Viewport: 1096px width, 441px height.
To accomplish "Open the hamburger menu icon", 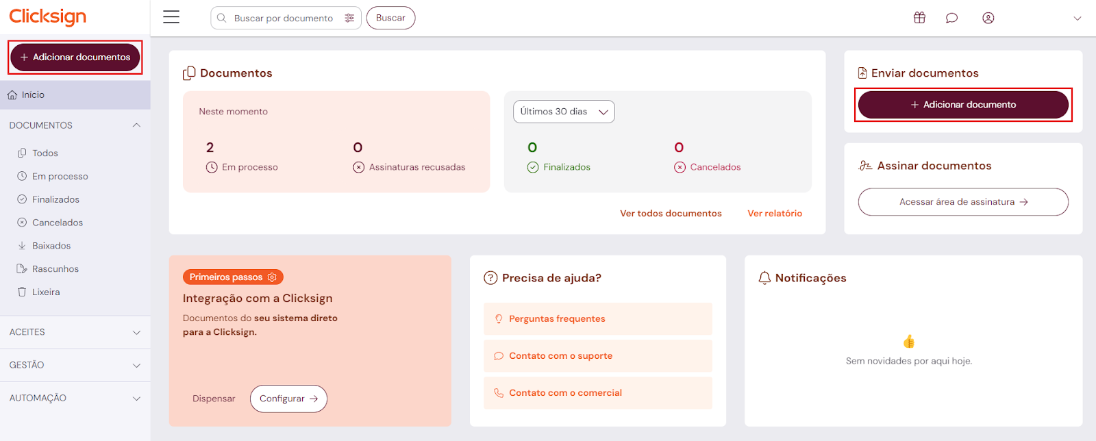I will click(x=171, y=17).
